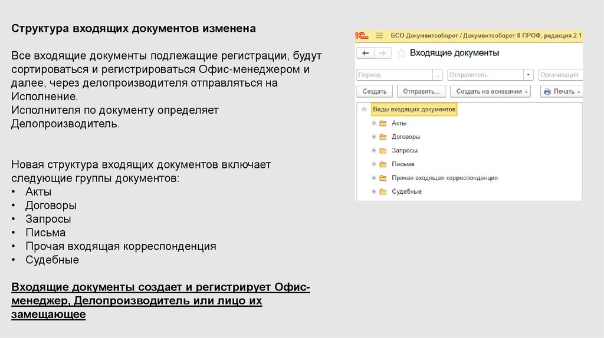Screen dimensions: 604x338
Task: Click the Судебные folder icon
Action: (383, 191)
